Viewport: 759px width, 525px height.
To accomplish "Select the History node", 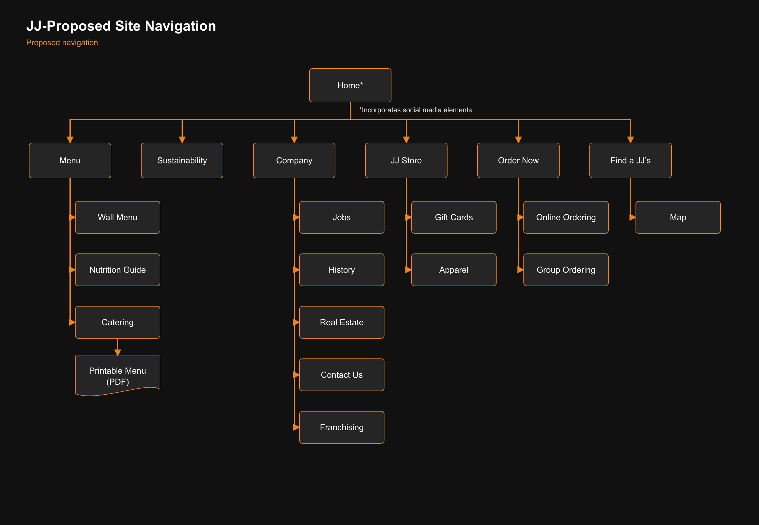I will [342, 270].
